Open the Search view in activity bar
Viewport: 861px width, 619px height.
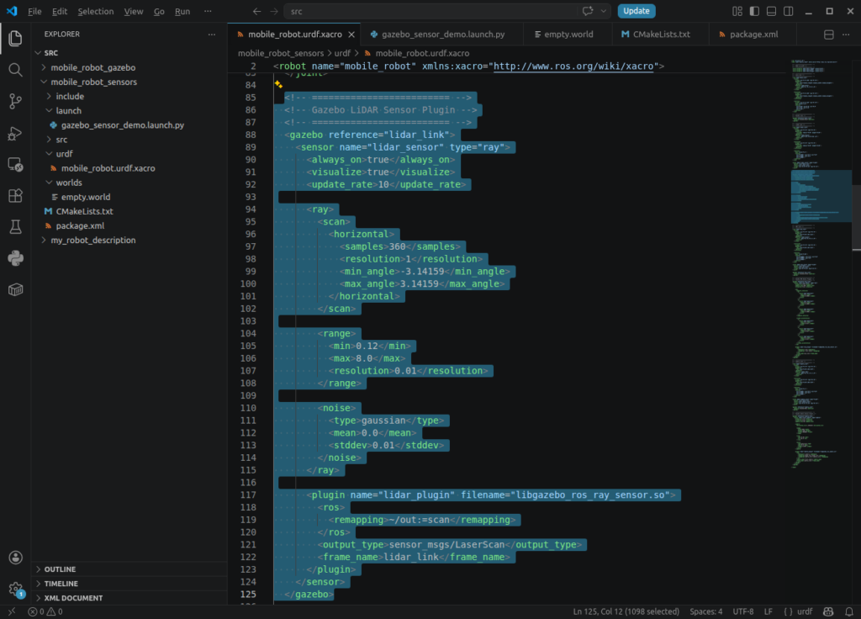coord(15,70)
